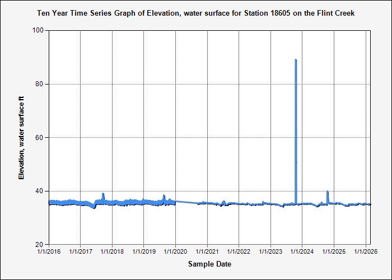Click the 1/1/2022 date tick label
Image resolution: width=392 pixels, height=280 pixels.
click(239, 253)
